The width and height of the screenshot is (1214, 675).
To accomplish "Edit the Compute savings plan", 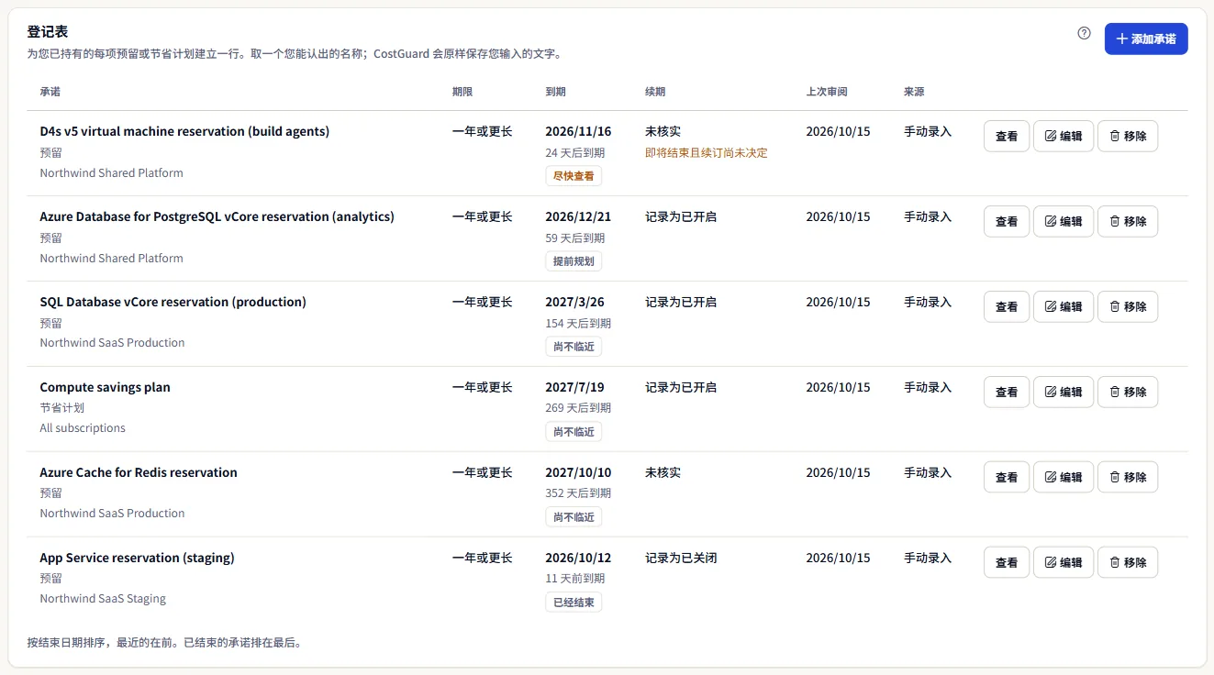I will [x=1064, y=392].
